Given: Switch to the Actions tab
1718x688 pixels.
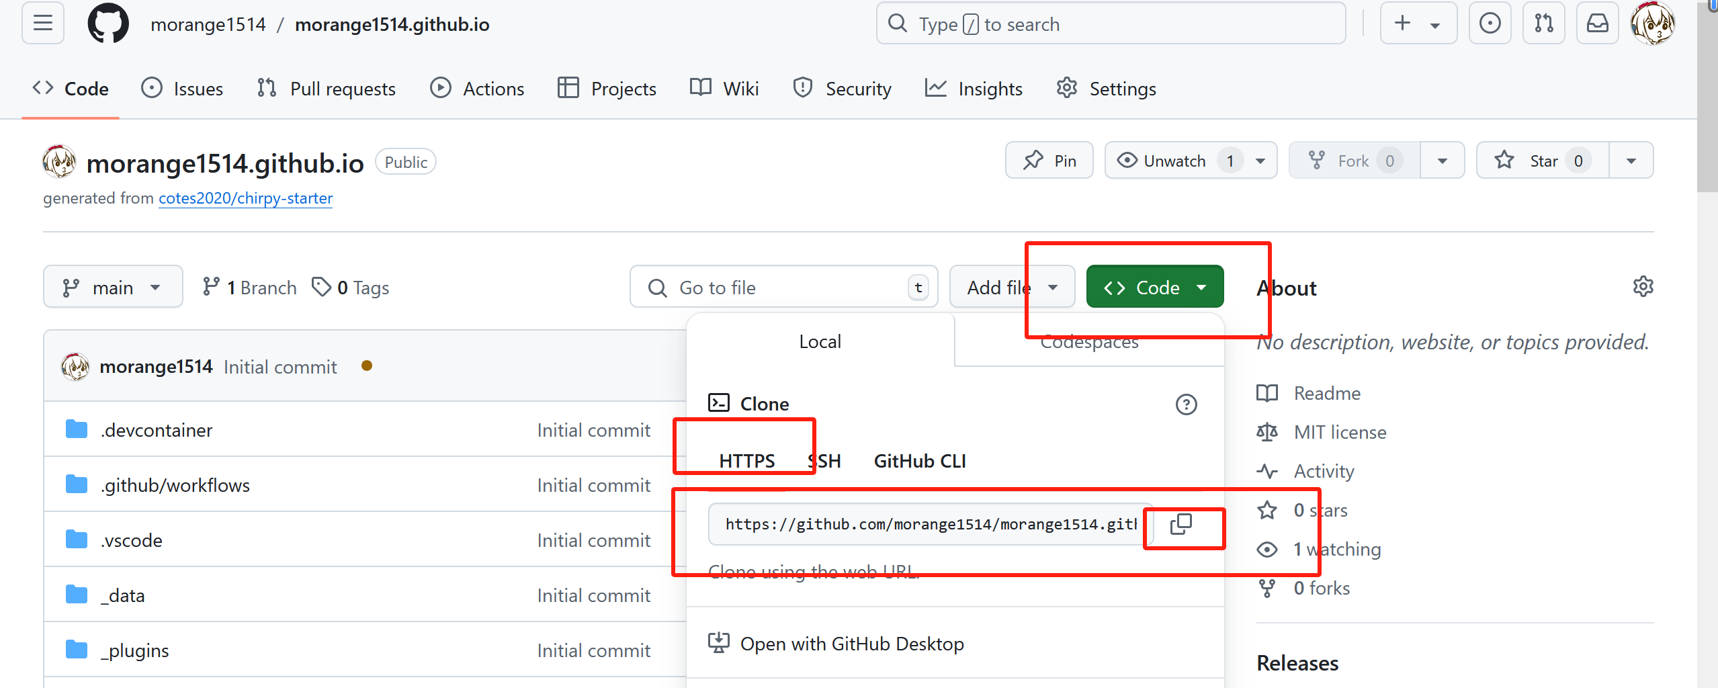Looking at the screenshot, I should pyautogui.click(x=477, y=89).
